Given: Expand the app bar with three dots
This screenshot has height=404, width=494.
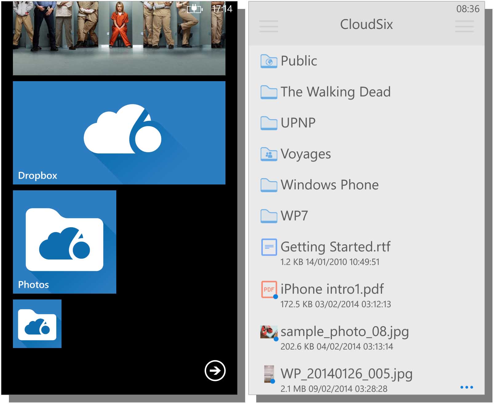Looking at the screenshot, I should coord(467,387).
